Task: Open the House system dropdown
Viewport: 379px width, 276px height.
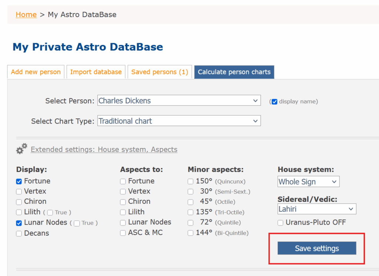Action: pos(308,182)
